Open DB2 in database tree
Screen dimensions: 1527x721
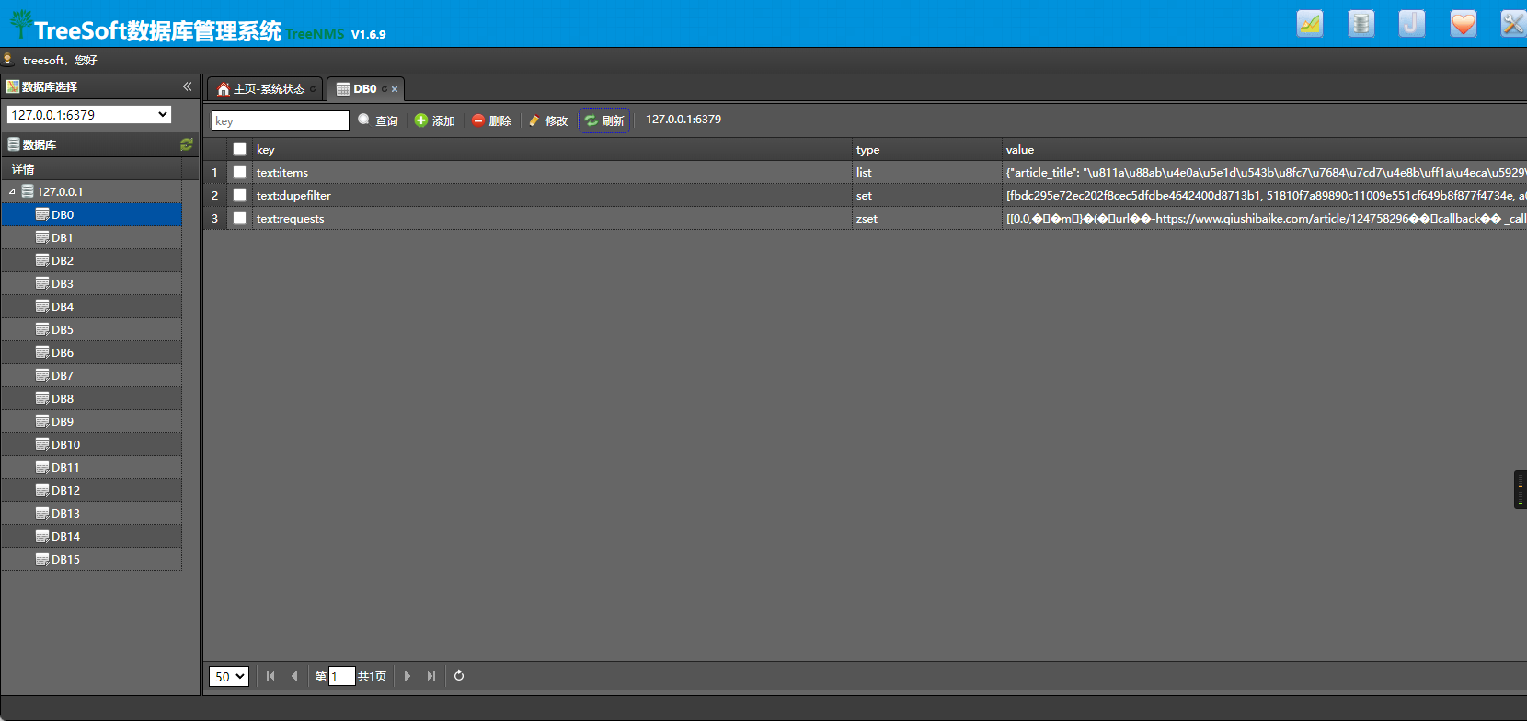point(91,260)
